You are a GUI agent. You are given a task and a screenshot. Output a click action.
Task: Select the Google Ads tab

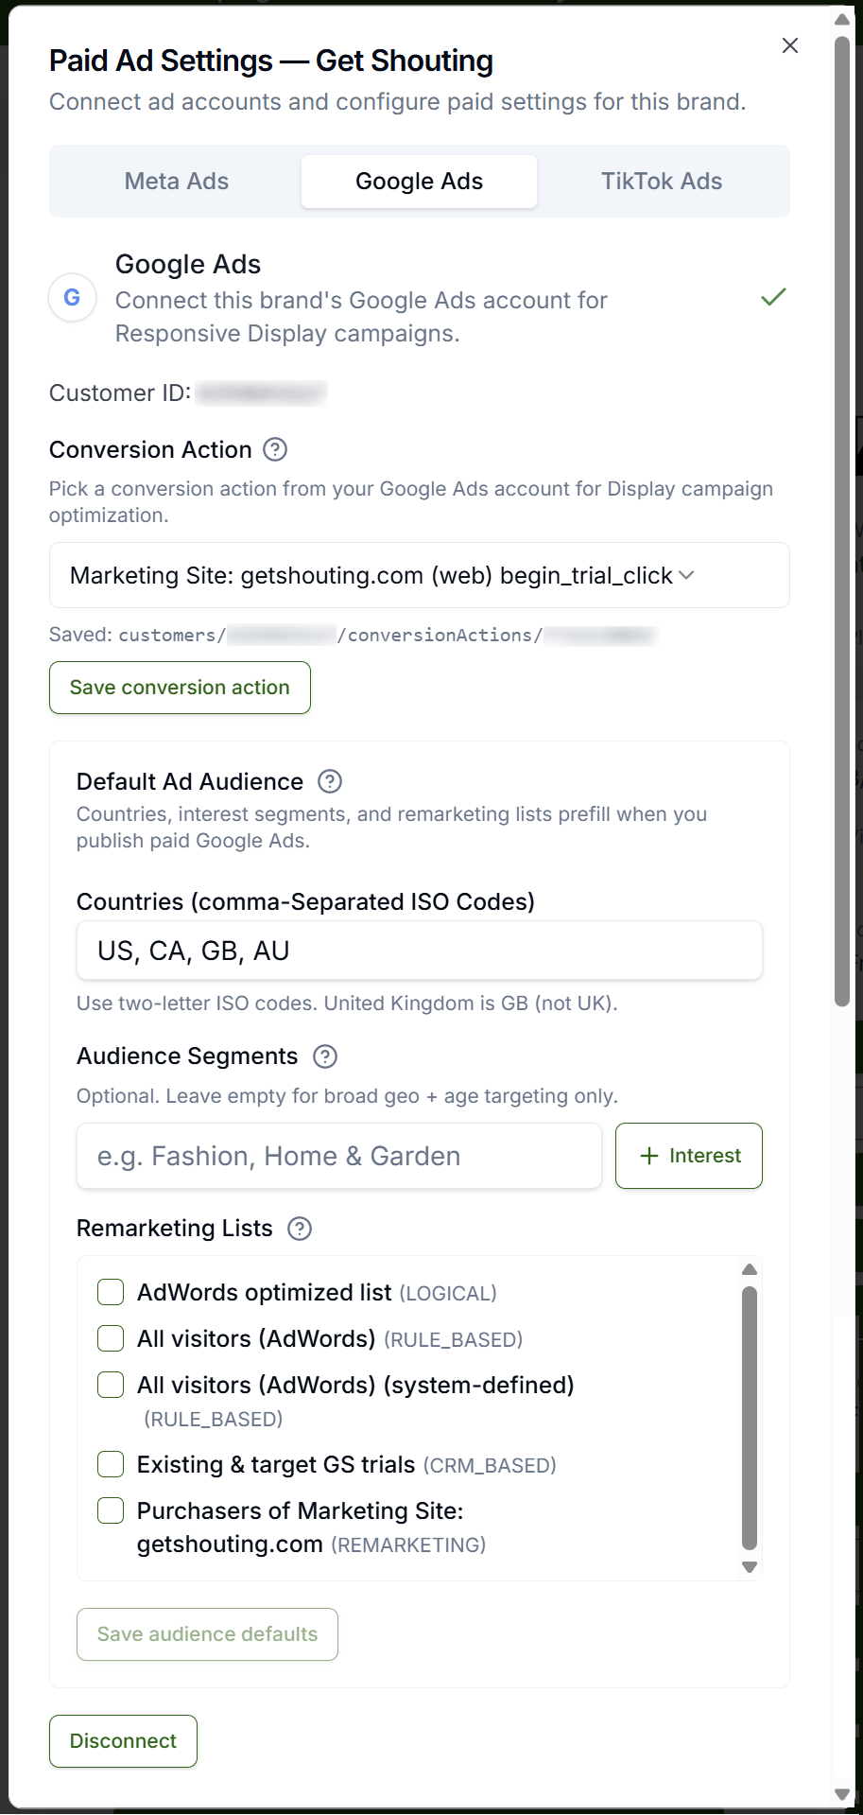point(419,182)
